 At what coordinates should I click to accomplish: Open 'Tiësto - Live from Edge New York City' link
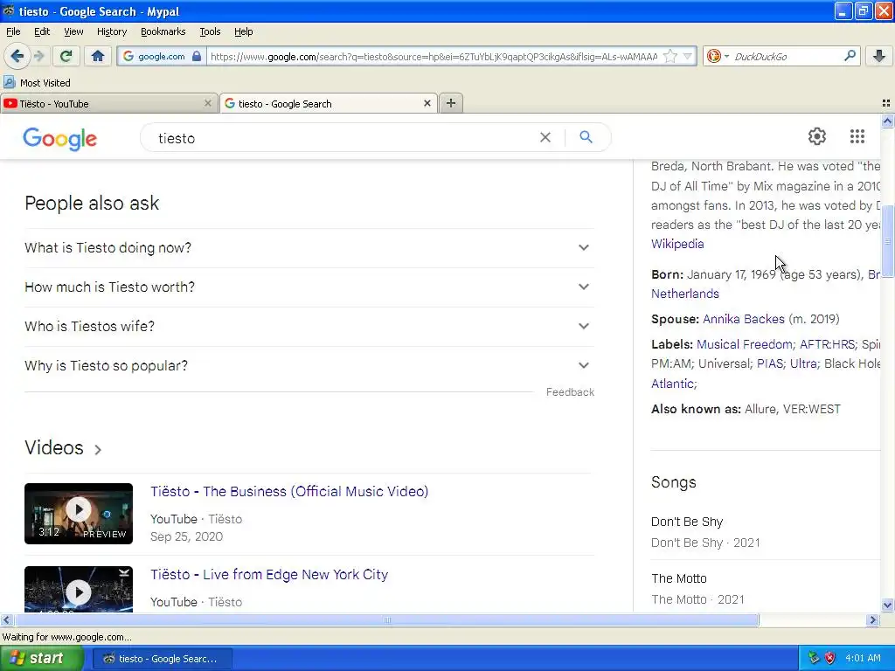pyautogui.click(x=269, y=575)
